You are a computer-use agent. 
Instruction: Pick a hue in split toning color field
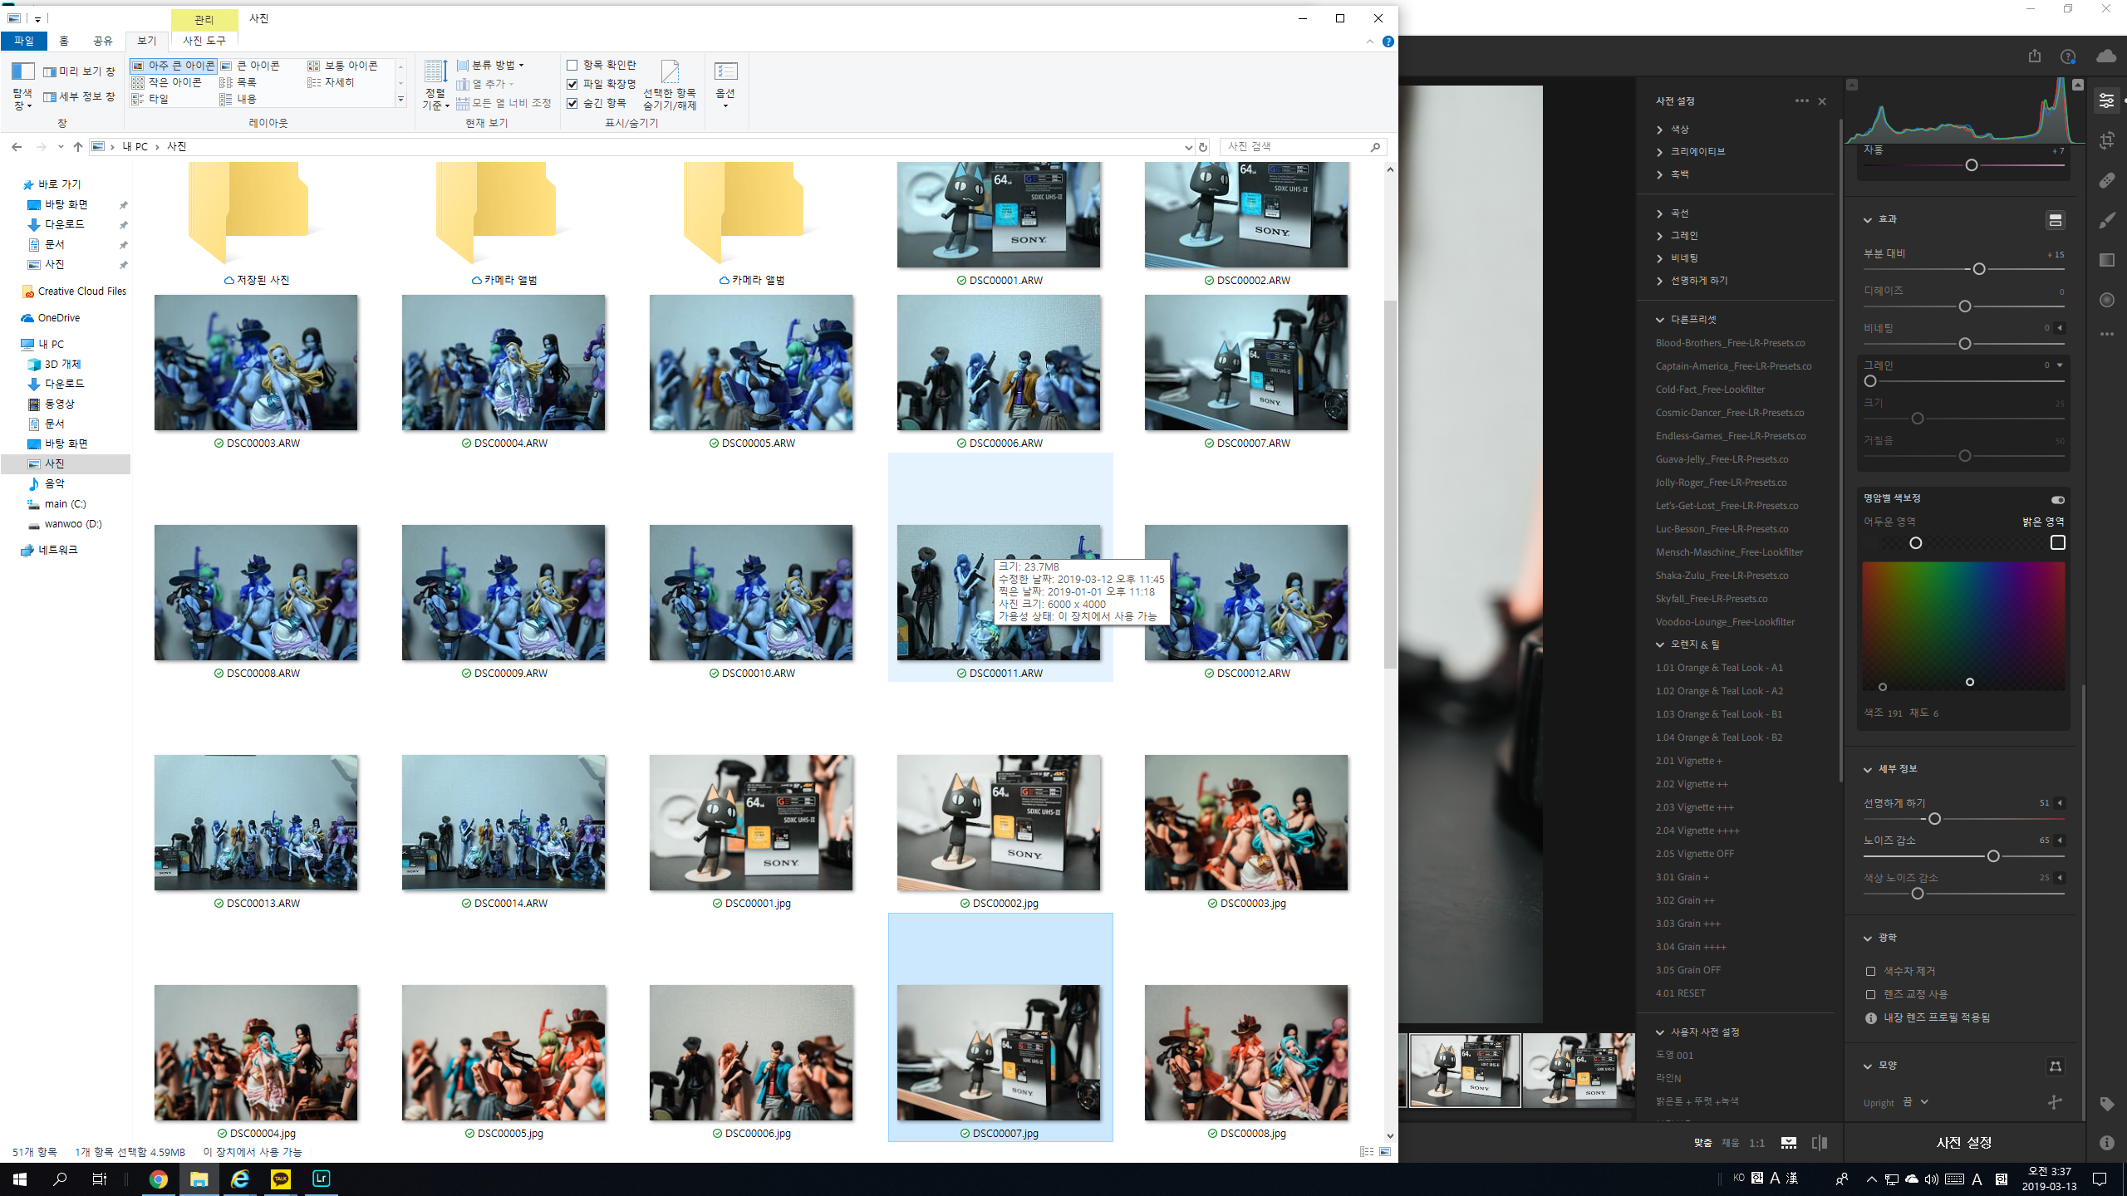(1963, 626)
